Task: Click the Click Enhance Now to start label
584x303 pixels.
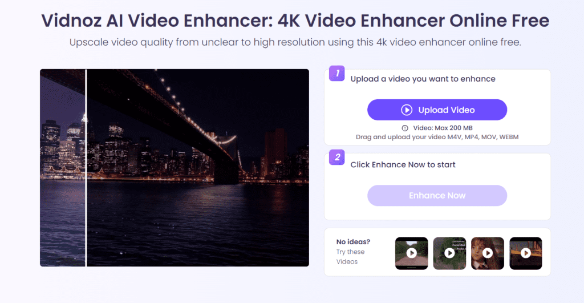Action: [x=403, y=165]
